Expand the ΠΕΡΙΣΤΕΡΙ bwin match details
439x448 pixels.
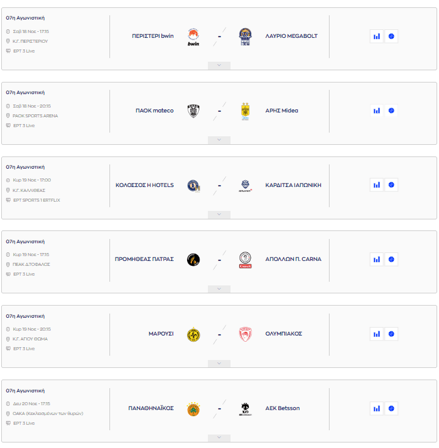[219, 65]
